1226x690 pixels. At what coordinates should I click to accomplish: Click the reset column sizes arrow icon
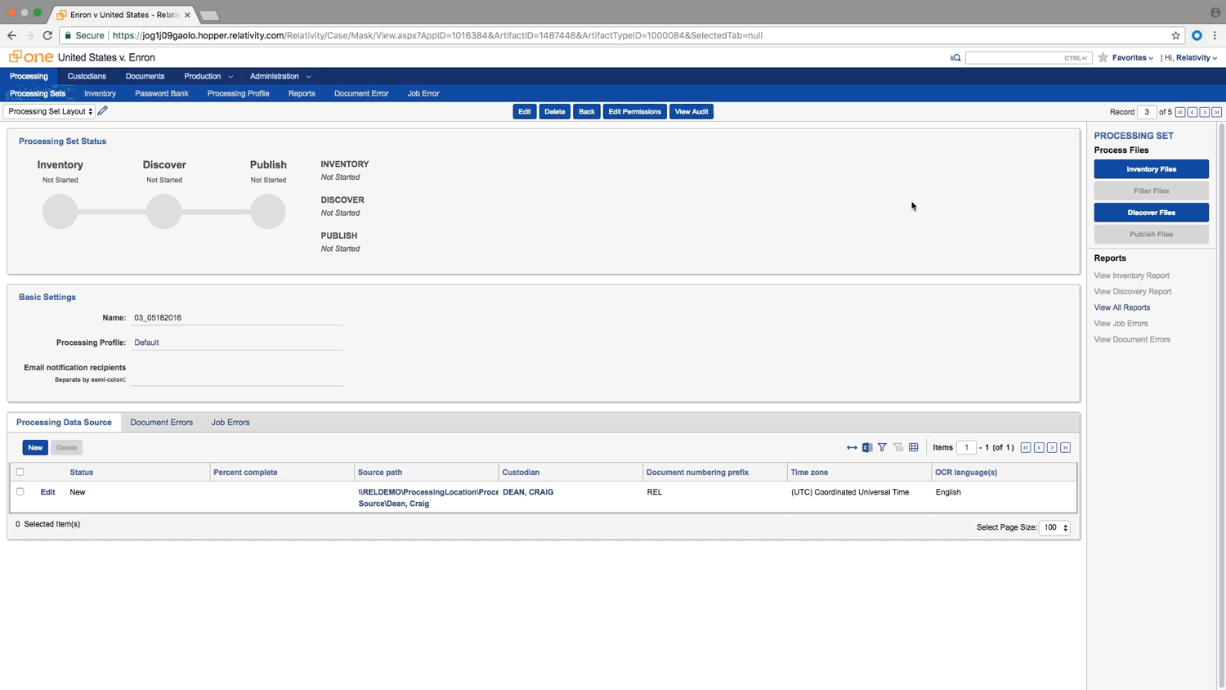[852, 447]
